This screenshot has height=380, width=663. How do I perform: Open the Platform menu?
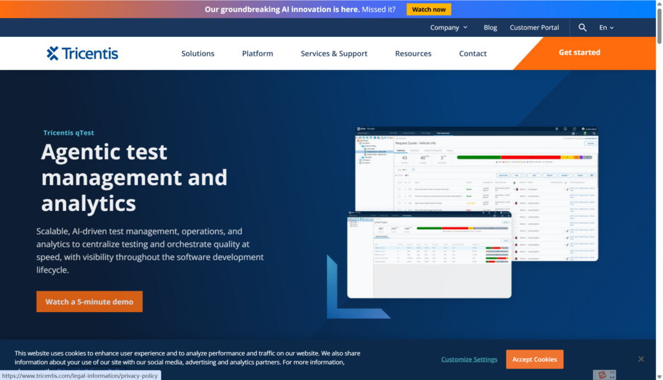(258, 53)
